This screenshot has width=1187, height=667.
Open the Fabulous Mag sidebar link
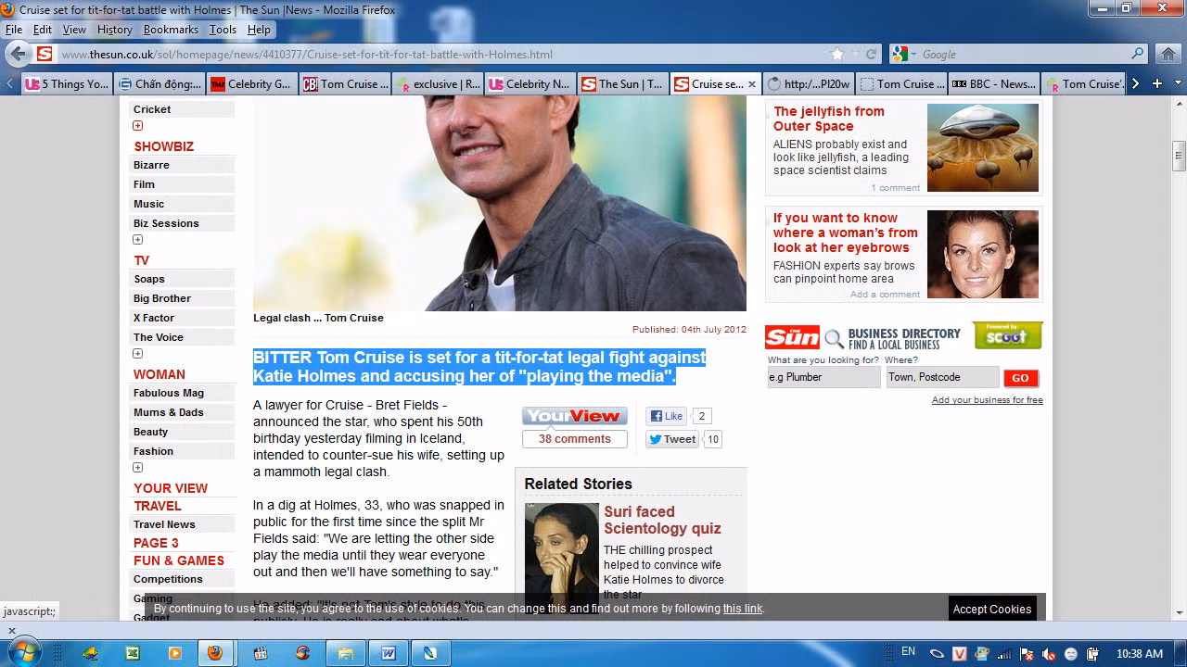169,393
